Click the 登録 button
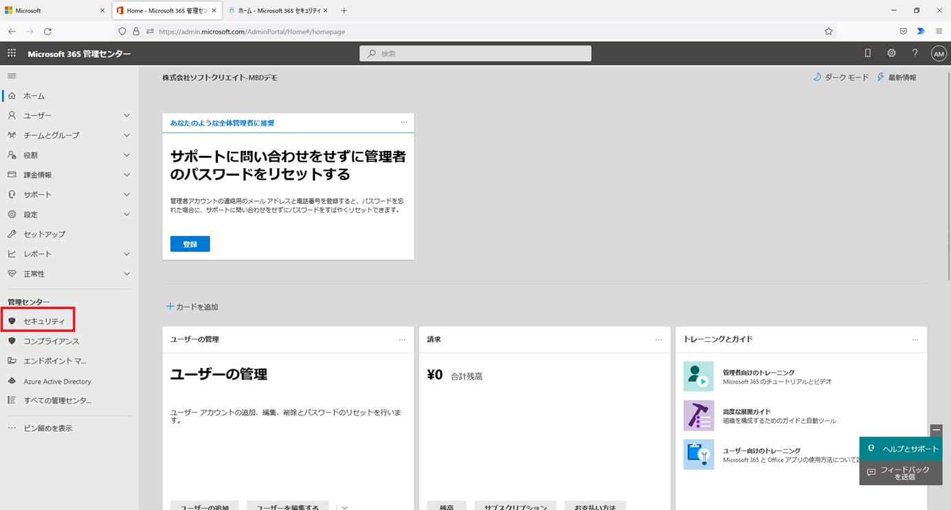This screenshot has height=510, width=951. 190,244
